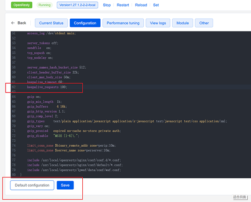
Task: Click limit_conn_zone $binary_remote_addr line
Action: 71,145
